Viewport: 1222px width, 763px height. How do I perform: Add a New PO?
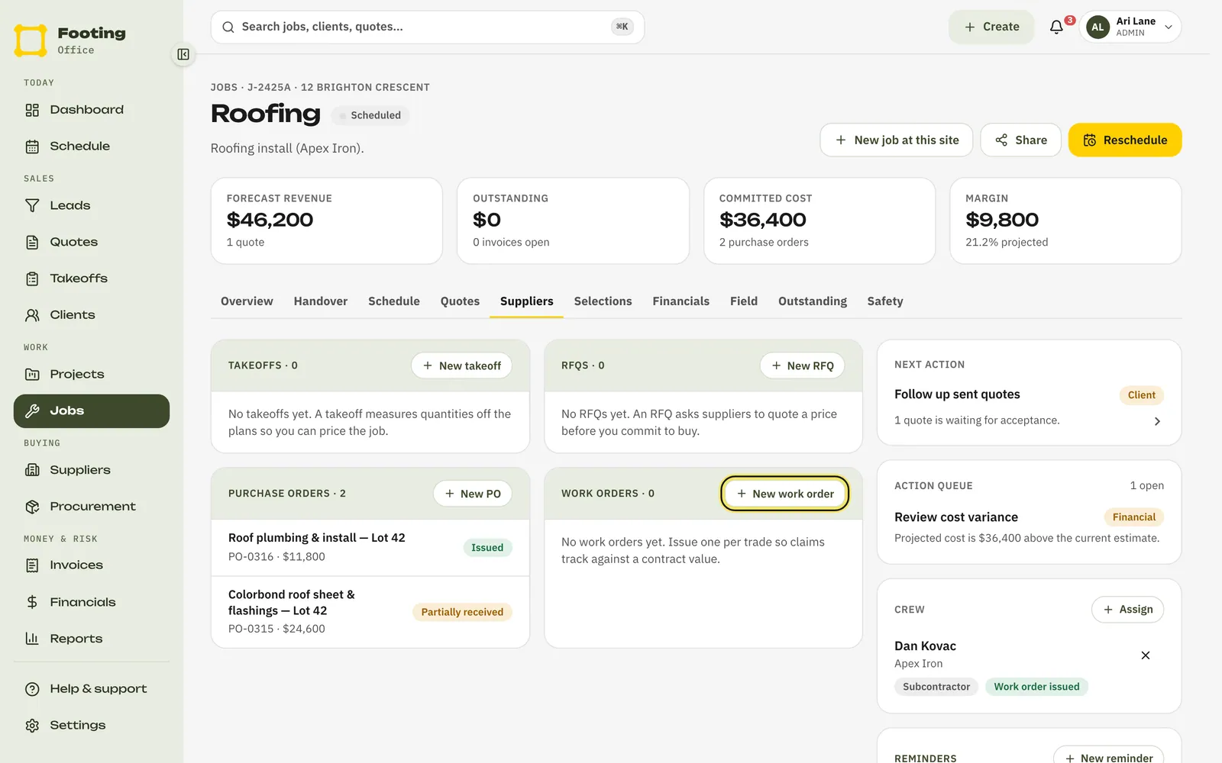coord(473,494)
